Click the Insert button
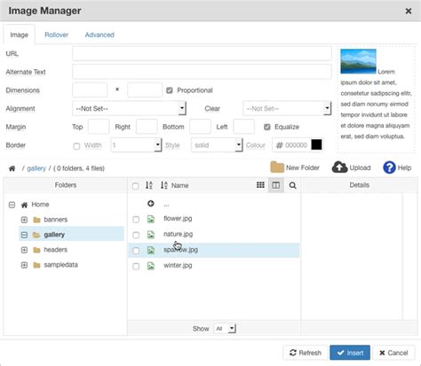The height and width of the screenshot is (366, 421). (x=350, y=353)
